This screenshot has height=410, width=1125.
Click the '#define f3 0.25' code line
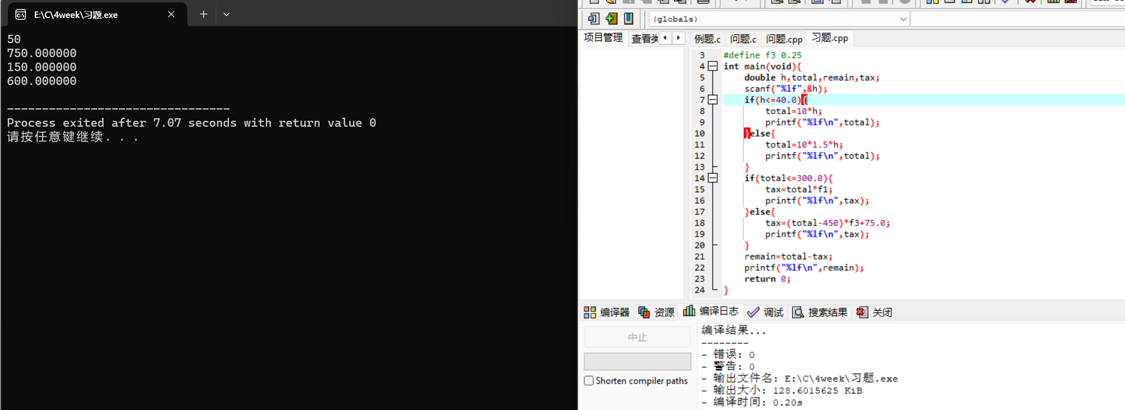point(762,55)
